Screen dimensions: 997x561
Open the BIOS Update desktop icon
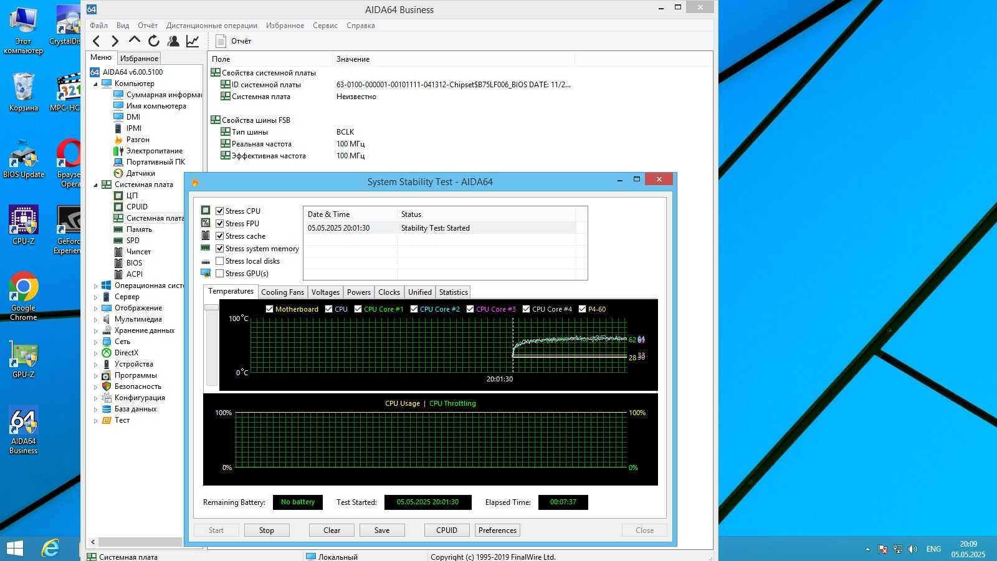(x=24, y=158)
